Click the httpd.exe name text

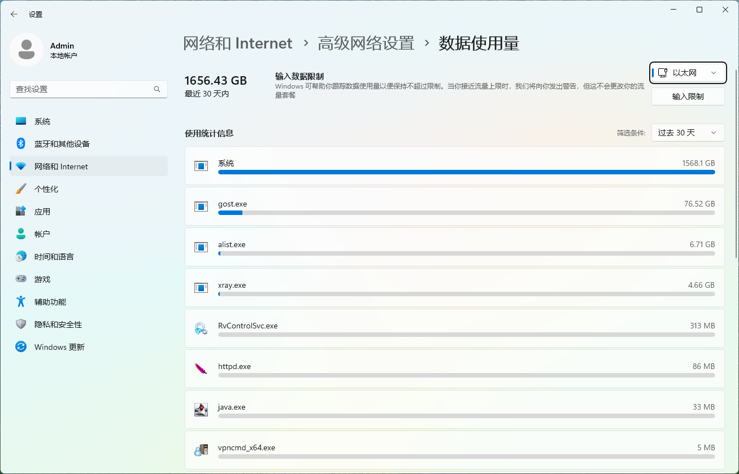(x=234, y=366)
